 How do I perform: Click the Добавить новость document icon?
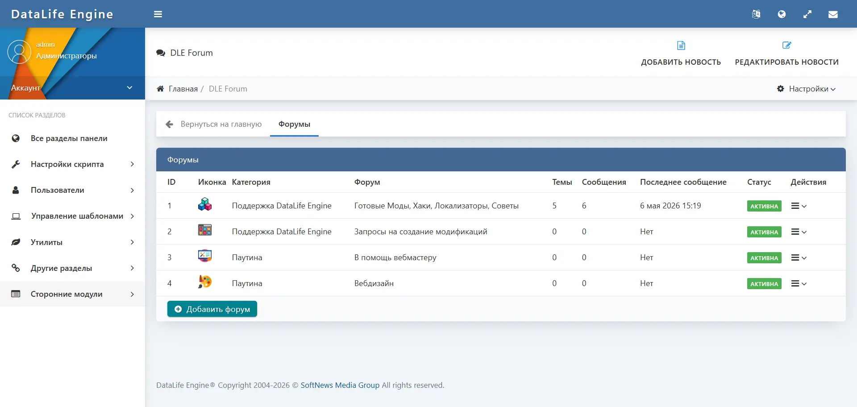pos(681,46)
